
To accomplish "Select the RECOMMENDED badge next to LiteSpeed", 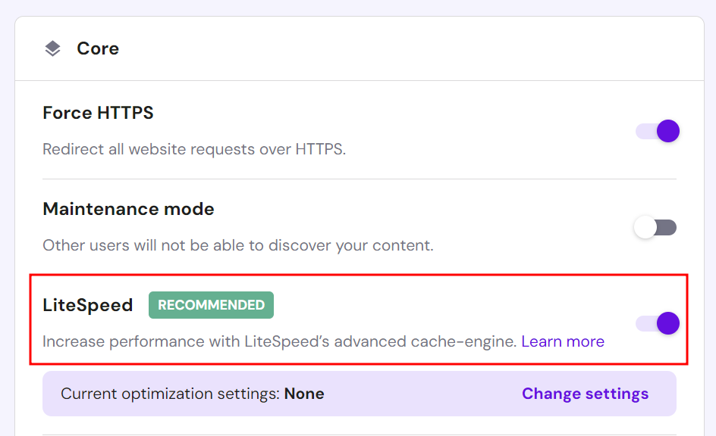I will tap(211, 305).
